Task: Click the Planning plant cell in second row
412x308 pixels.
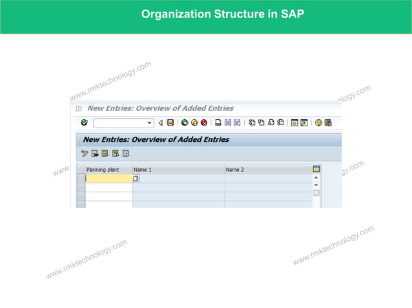Action: click(108, 187)
